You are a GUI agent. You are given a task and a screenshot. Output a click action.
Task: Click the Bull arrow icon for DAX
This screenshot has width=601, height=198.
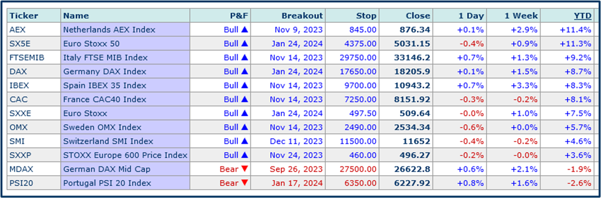point(244,72)
